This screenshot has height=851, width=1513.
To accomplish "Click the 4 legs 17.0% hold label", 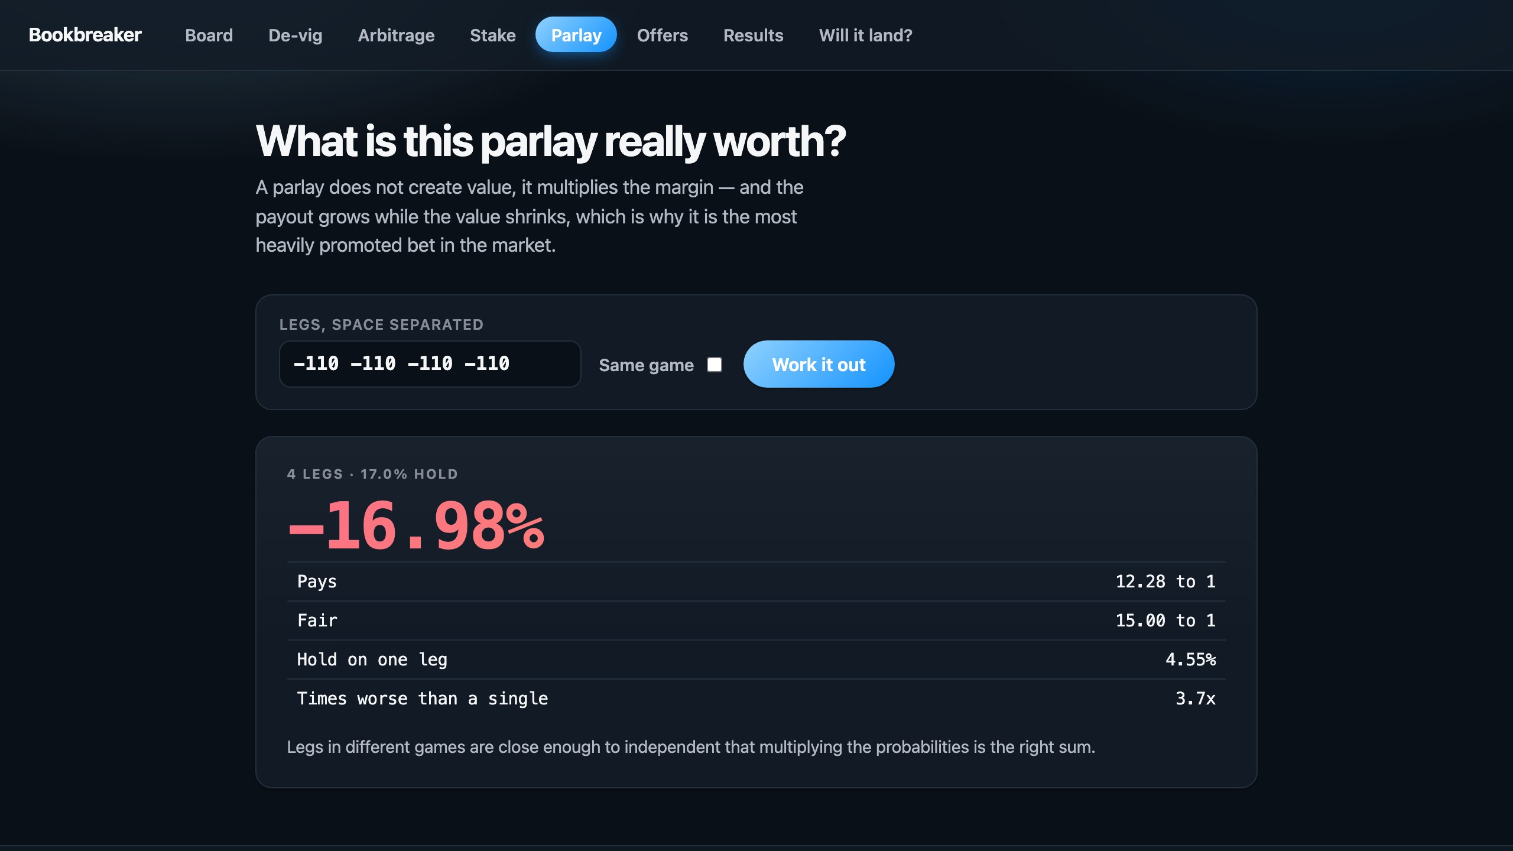I will point(372,474).
